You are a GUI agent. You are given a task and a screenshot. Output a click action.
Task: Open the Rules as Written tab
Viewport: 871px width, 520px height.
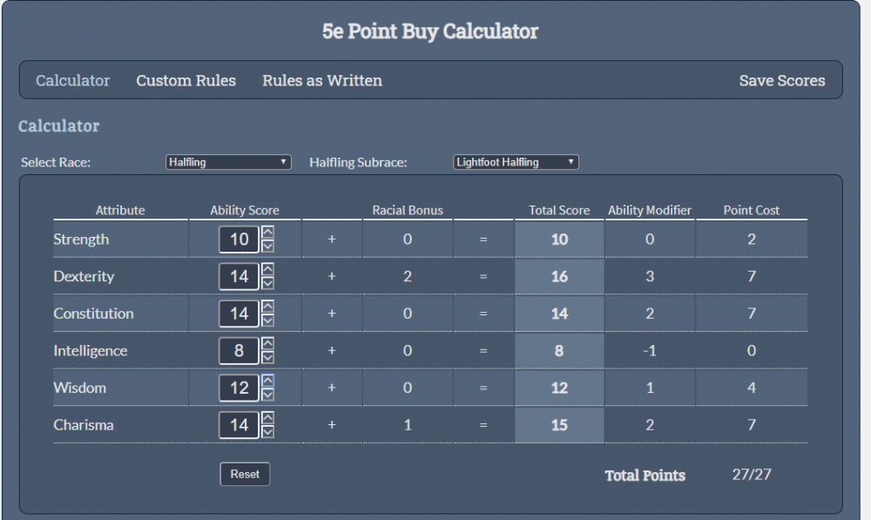tap(322, 80)
